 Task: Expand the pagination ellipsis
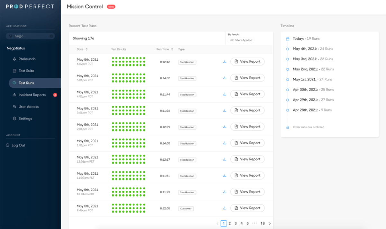254,224
